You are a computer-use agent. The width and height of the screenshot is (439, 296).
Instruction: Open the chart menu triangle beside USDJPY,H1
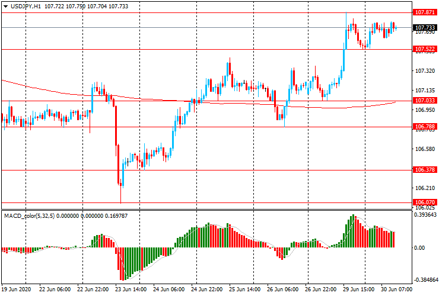5,7
